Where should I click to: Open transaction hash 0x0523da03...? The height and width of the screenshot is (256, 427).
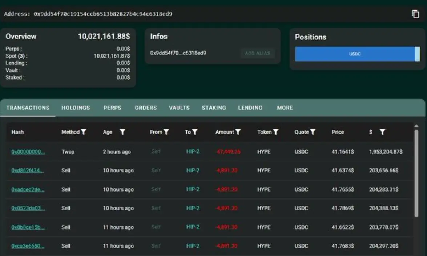coord(28,208)
